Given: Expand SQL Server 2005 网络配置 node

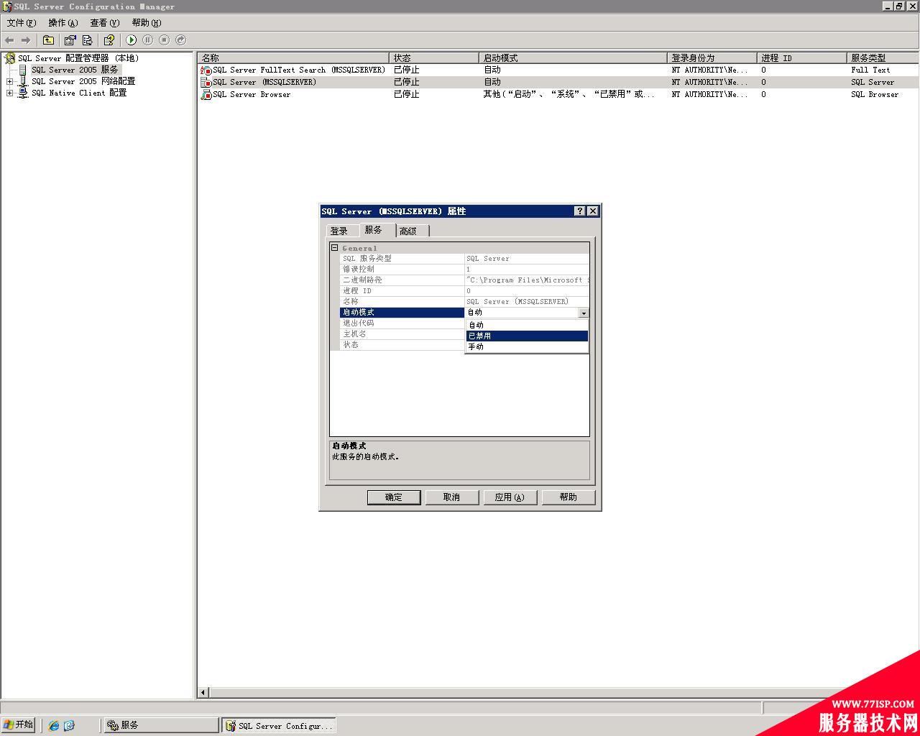Looking at the screenshot, I should pyautogui.click(x=9, y=81).
